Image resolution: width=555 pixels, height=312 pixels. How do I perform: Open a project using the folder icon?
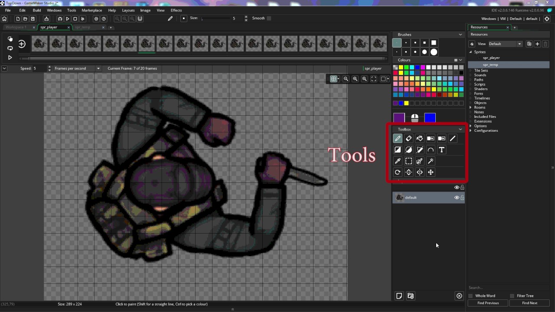click(25, 19)
